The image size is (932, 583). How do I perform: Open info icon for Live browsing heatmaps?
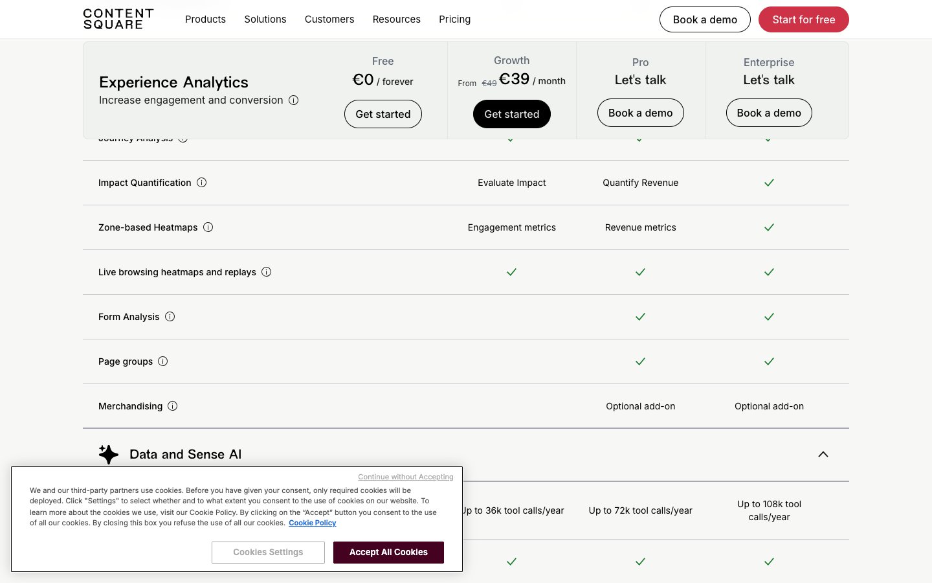tap(267, 272)
